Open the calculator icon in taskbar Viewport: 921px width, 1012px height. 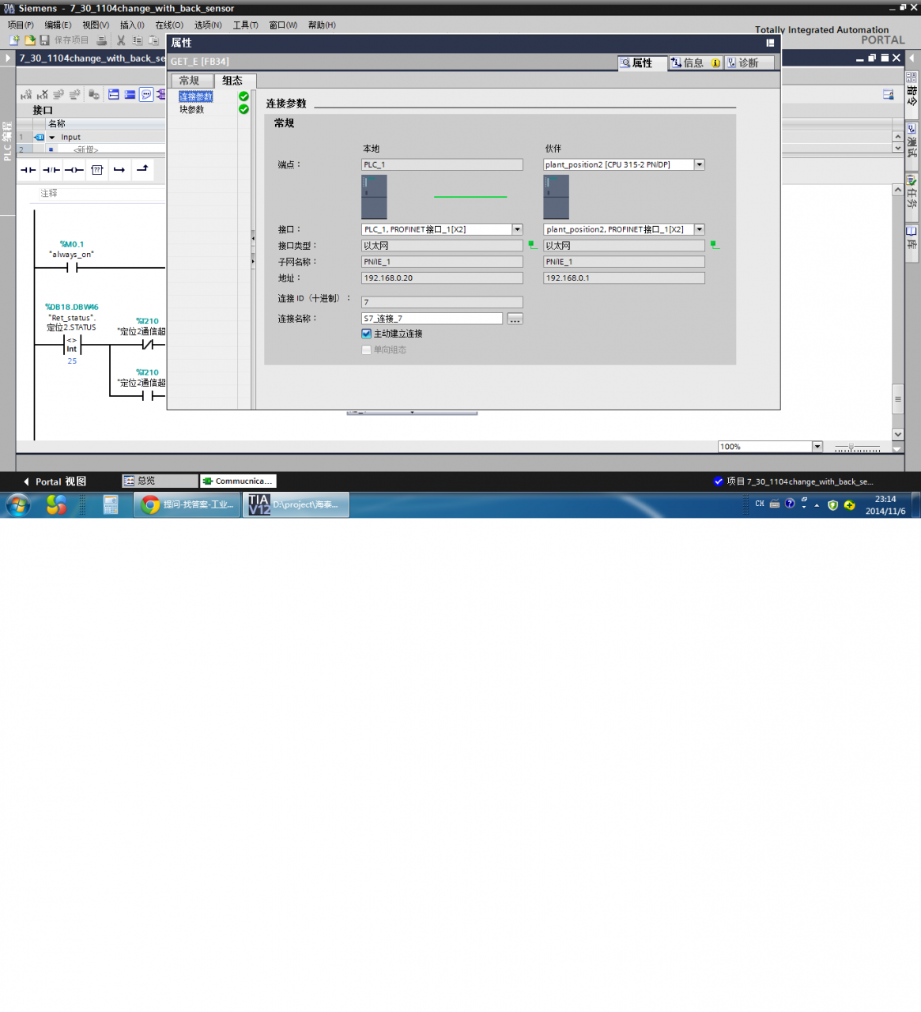(111, 504)
